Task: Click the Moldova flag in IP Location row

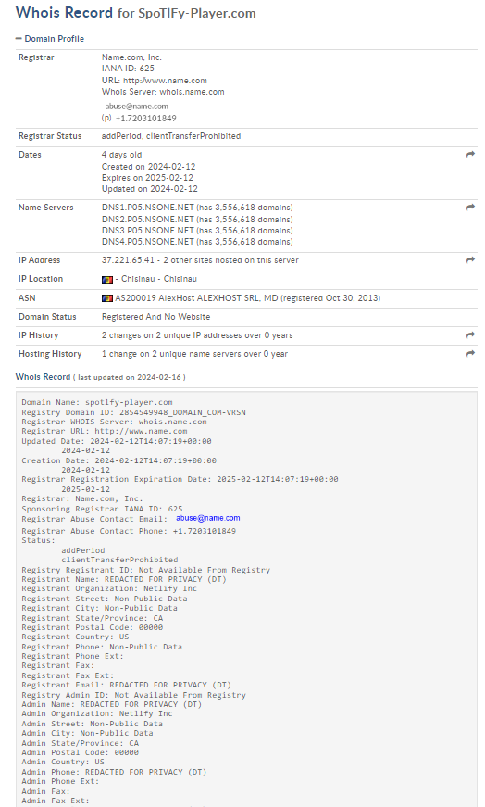Action: pos(107,280)
